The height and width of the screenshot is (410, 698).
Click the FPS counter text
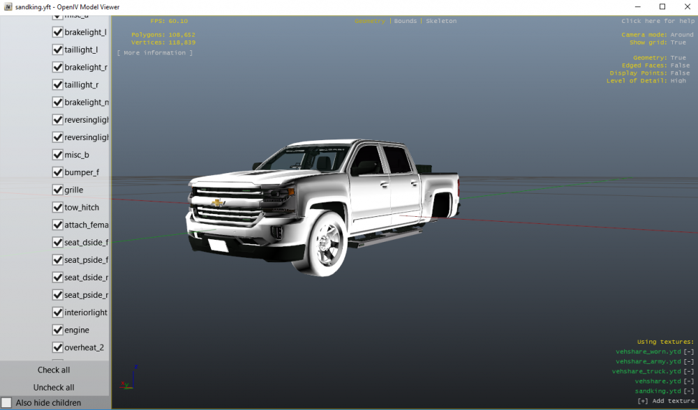(x=169, y=21)
